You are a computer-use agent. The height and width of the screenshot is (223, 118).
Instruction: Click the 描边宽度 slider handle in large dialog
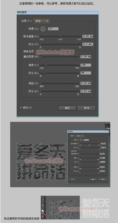pos(40,57)
